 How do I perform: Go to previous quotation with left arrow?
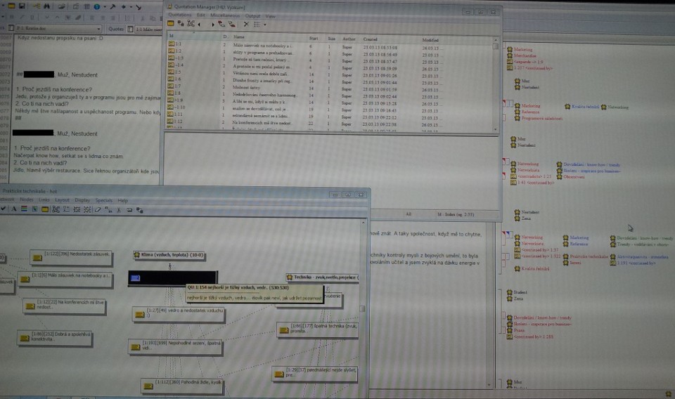click(x=199, y=25)
